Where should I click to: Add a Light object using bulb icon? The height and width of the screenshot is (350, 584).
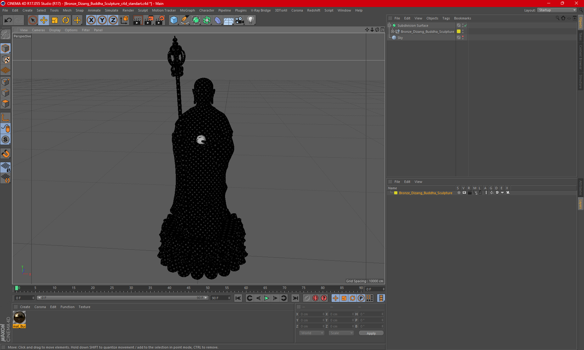pos(250,20)
